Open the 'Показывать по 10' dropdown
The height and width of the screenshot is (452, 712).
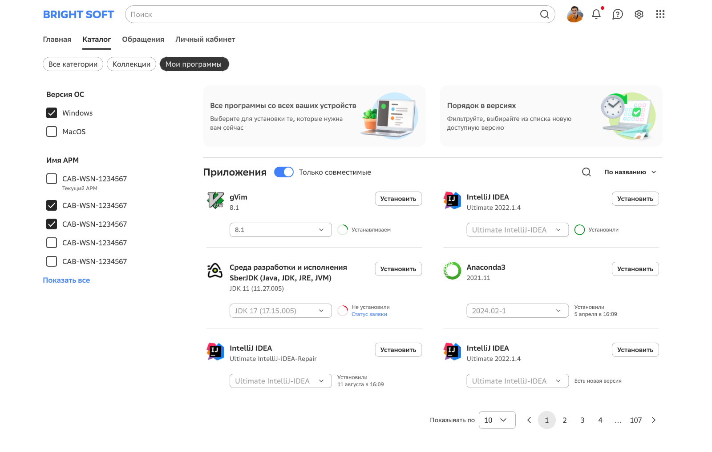[497, 420]
